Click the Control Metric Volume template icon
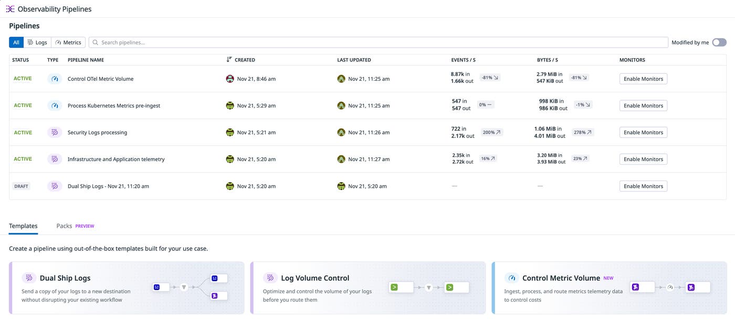The width and height of the screenshot is (735, 319). pos(511,278)
